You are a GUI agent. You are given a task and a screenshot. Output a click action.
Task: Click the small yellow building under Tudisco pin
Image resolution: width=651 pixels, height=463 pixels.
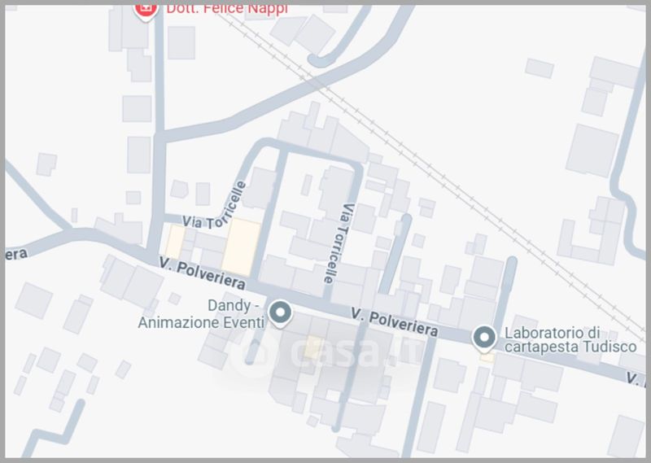coord(487,358)
